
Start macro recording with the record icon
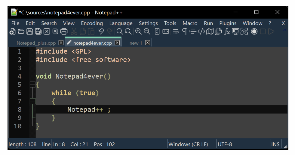[x=254, y=31]
